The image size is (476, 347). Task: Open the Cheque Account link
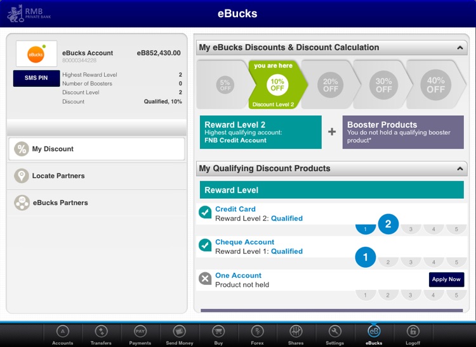pos(245,242)
